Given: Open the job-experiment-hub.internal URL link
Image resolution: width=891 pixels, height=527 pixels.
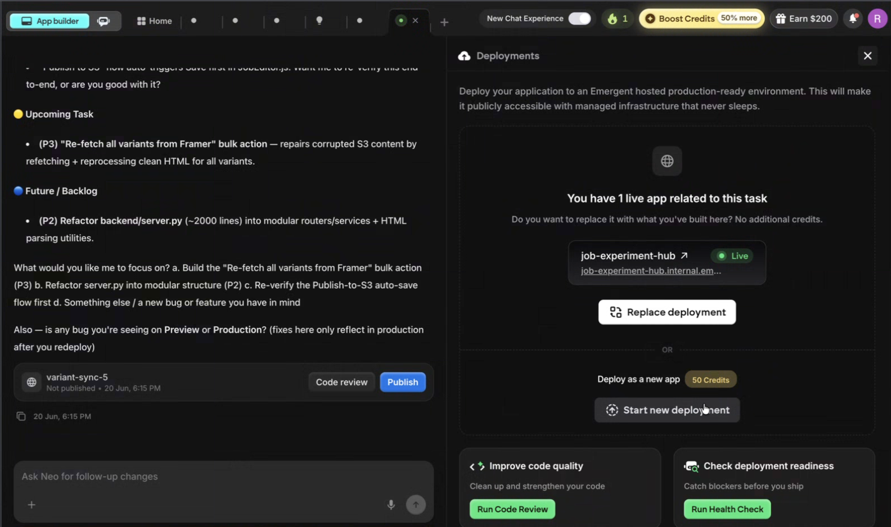Looking at the screenshot, I should click(x=651, y=271).
